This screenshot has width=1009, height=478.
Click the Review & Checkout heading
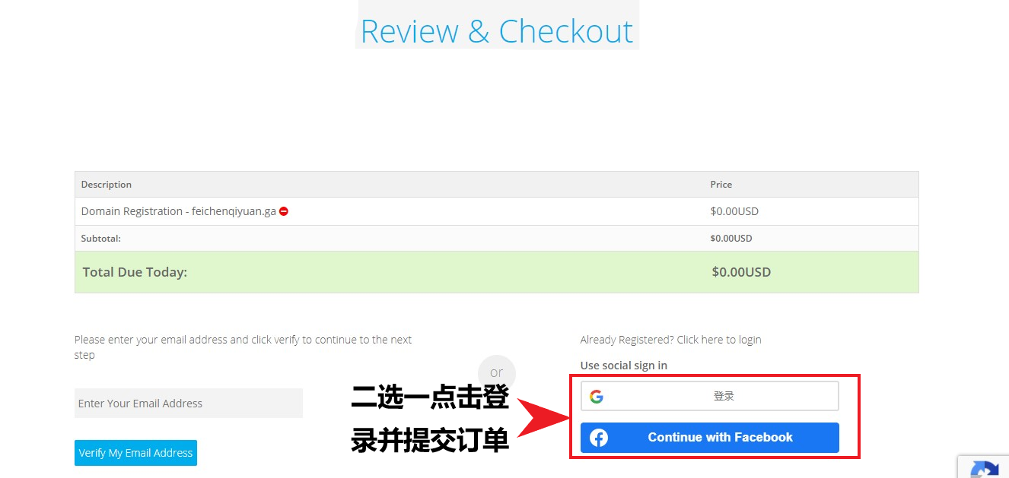[x=497, y=30]
